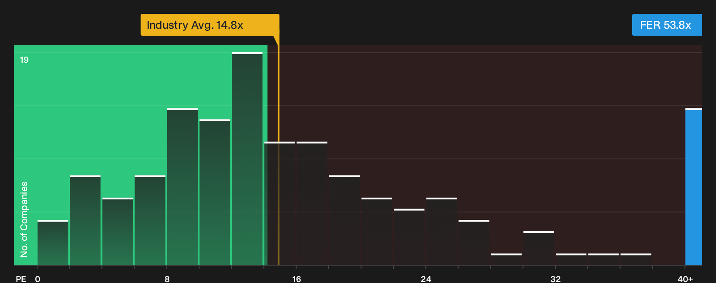Click the x-axis label 32

tap(555, 279)
